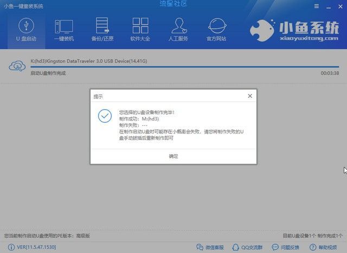Click the PE版本 高级版 status text

[x=47, y=236]
